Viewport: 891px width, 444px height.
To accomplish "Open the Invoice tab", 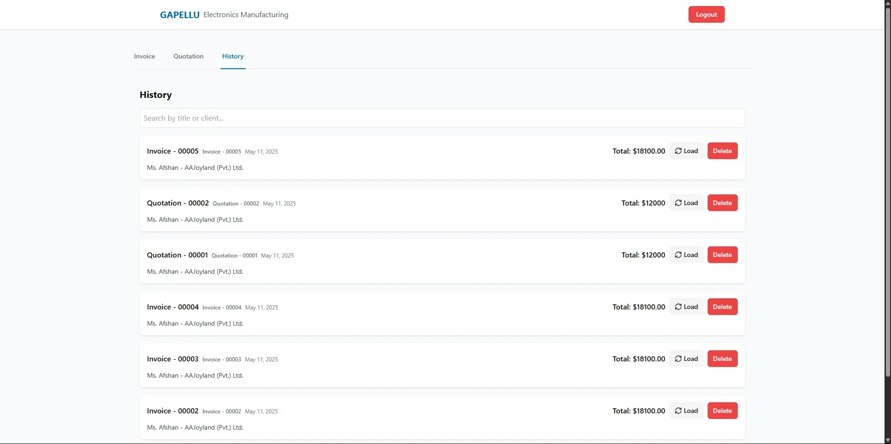I will (x=144, y=56).
